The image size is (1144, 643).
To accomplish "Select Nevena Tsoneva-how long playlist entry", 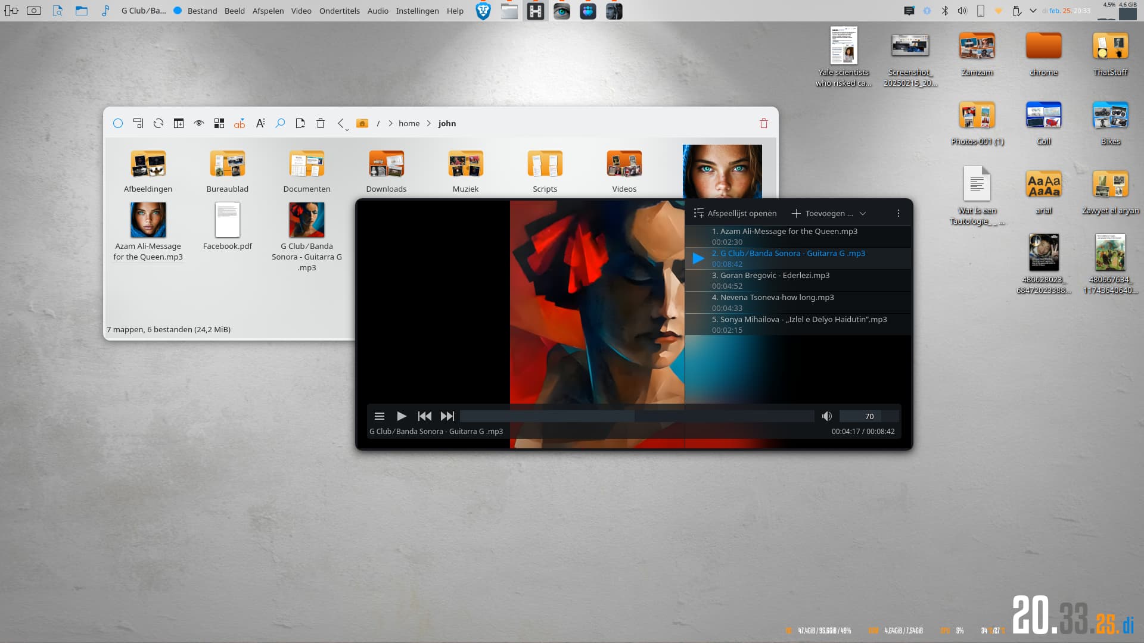I will [798, 302].
